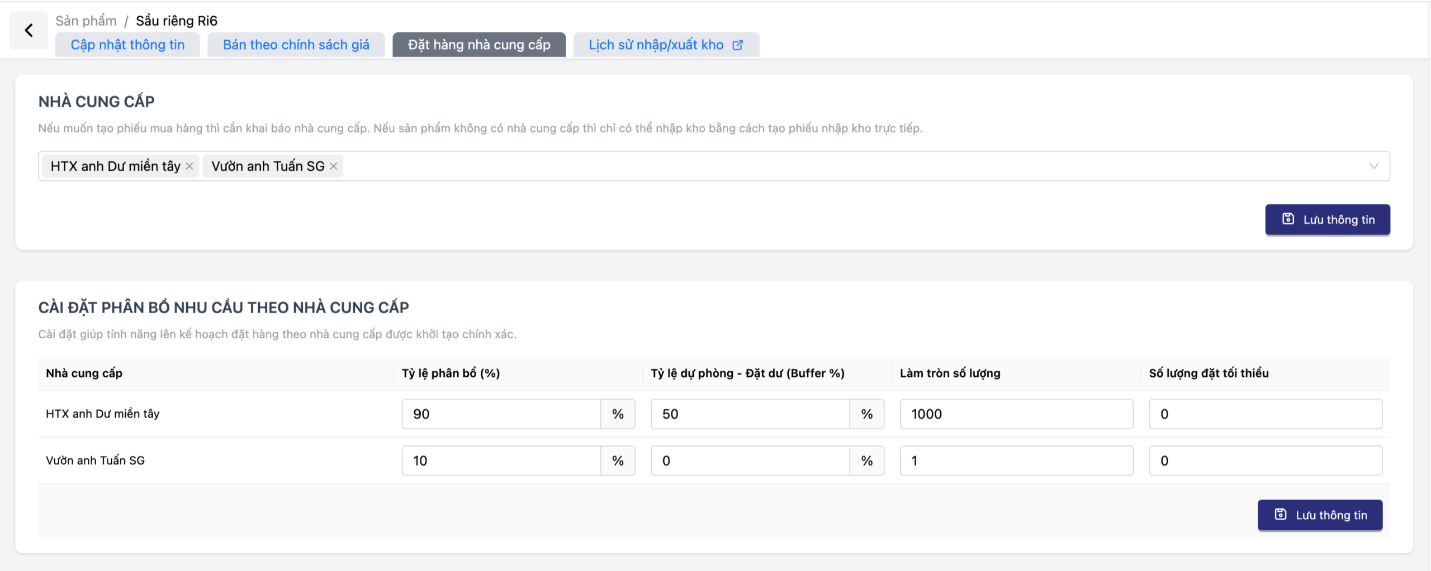Remove Vườn anh Tuấn SG tag
Screen dimensions: 1431x571
334,166
